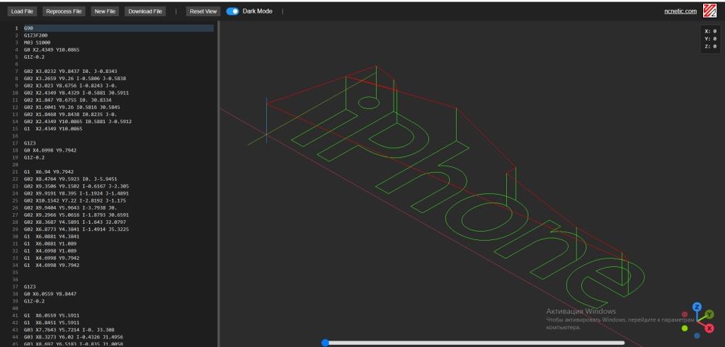Click the bright green negative Y gizmo dot
Image resolution: width=725 pixels, height=347 pixels.
(x=685, y=329)
